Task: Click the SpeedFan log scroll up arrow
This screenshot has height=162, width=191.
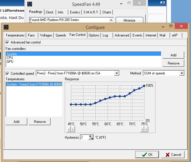Action: (111, 20)
